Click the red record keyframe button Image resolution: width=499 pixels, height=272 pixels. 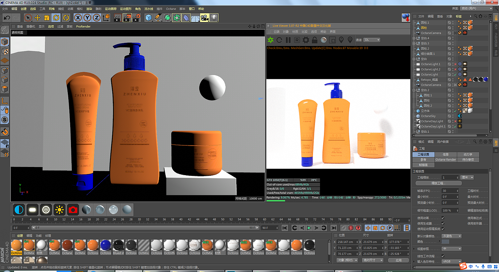pos(351,228)
